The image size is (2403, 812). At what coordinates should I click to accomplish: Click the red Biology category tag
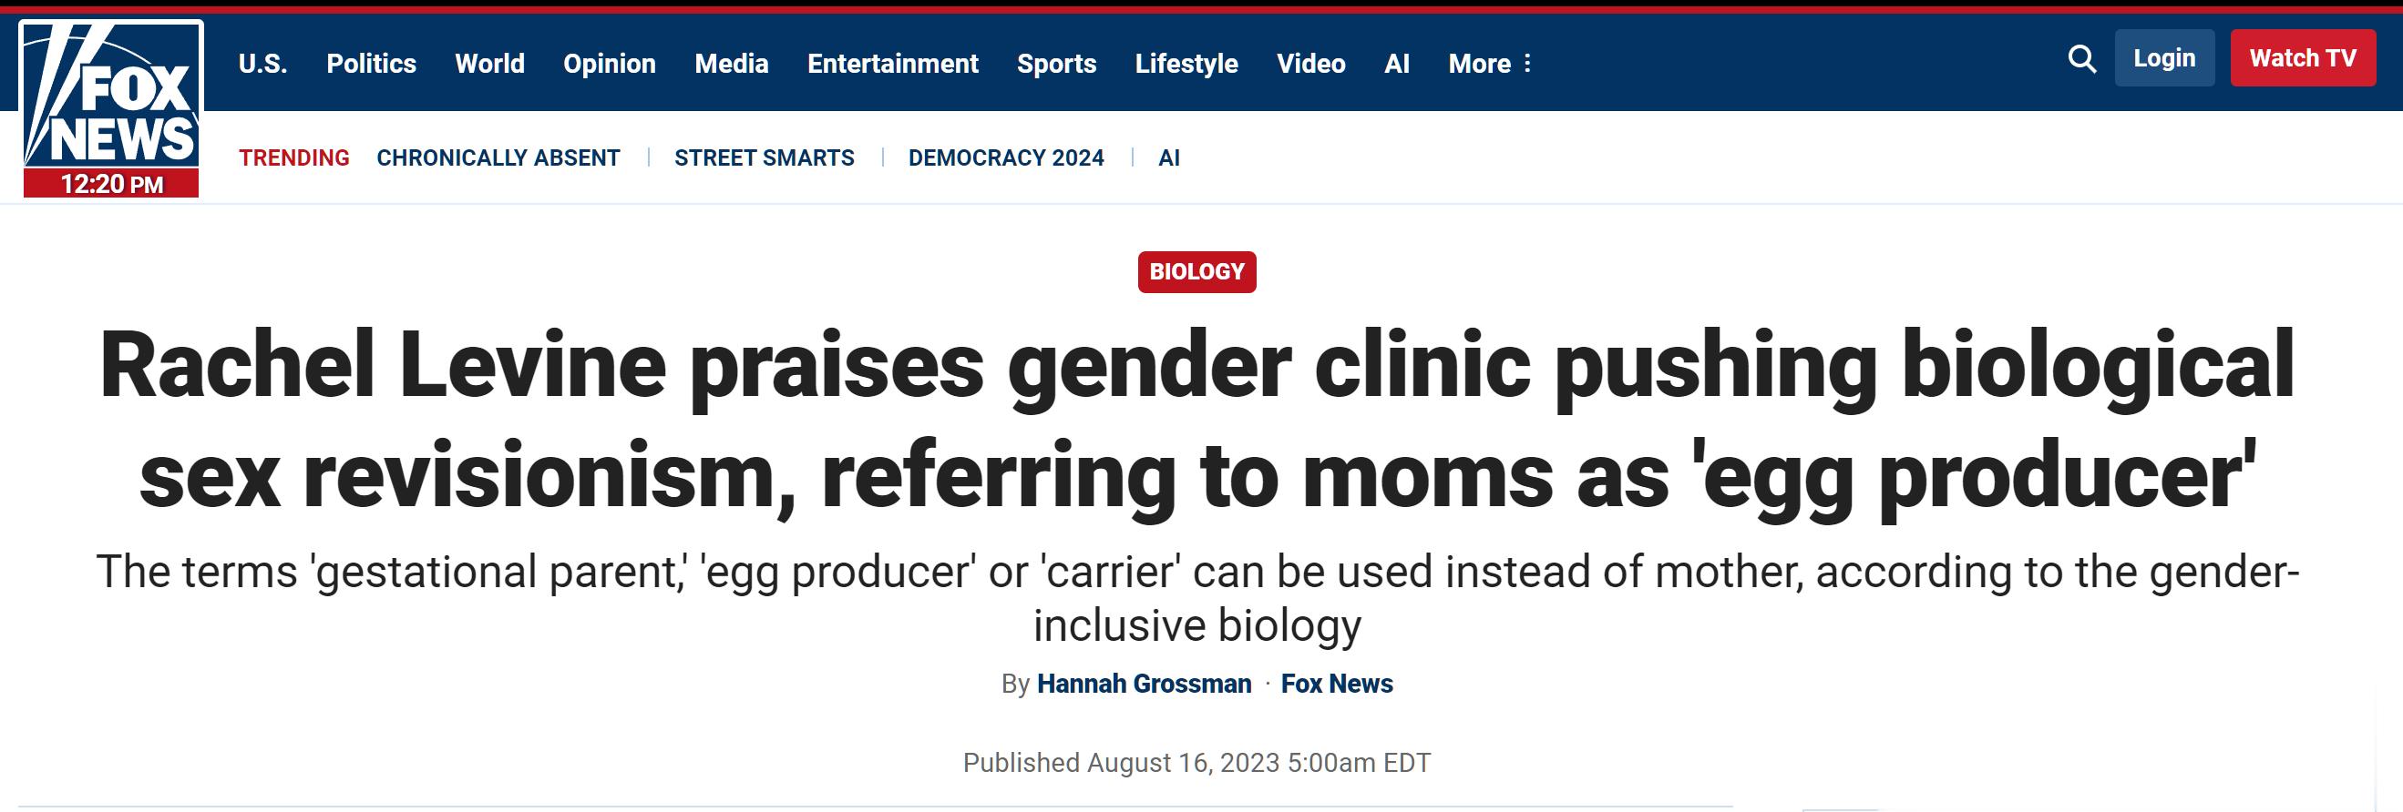tap(1196, 271)
